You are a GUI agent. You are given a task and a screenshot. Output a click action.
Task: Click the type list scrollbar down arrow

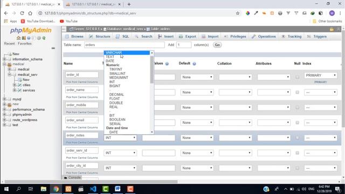click(x=152, y=132)
